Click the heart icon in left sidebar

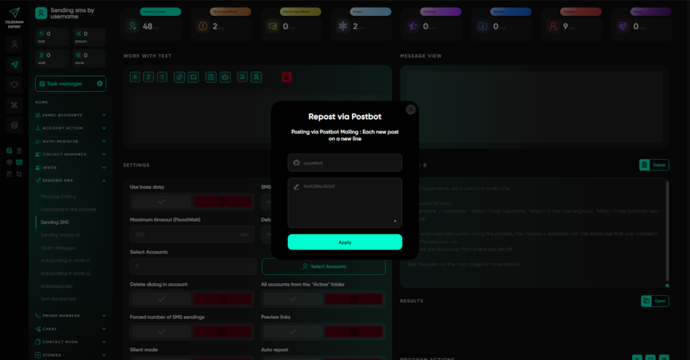(x=14, y=85)
